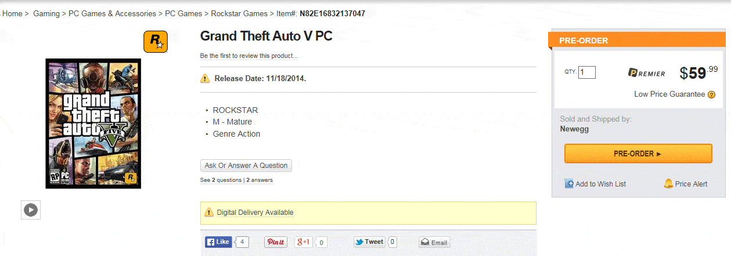Go to the Home breadcrumb
The image size is (731, 256).
coord(12,13)
